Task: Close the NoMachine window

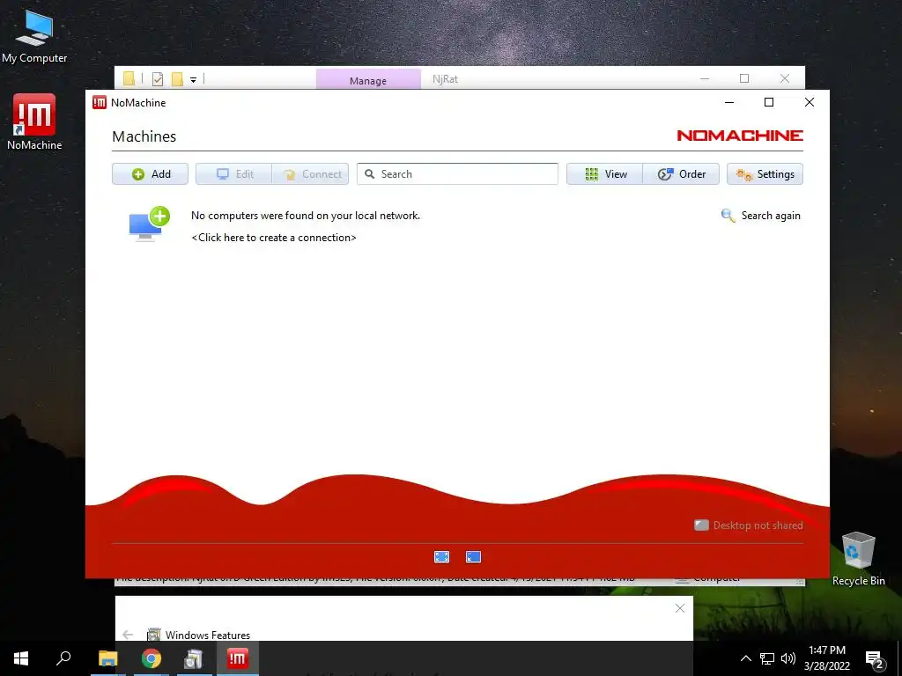Action: click(810, 102)
